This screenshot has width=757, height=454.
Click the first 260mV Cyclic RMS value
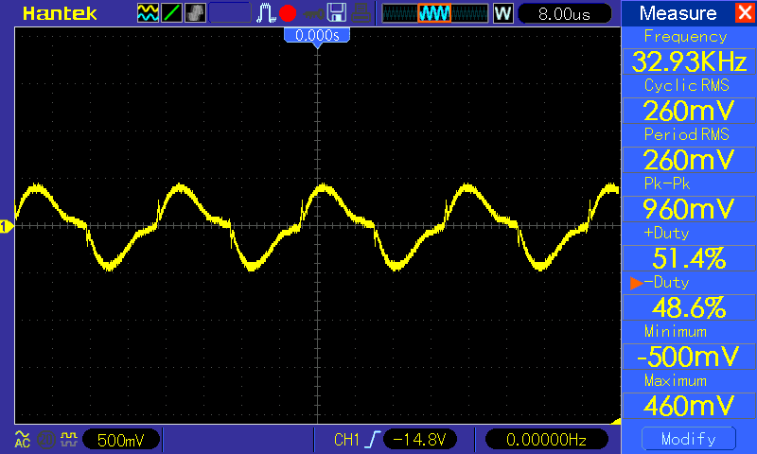tap(689, 111)
